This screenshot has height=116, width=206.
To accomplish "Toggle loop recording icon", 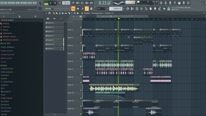I will [91, 3].
